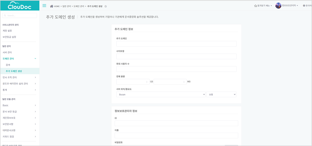Click the user avatar image
This screenshot has width=312, height=146.
(278, 5)
